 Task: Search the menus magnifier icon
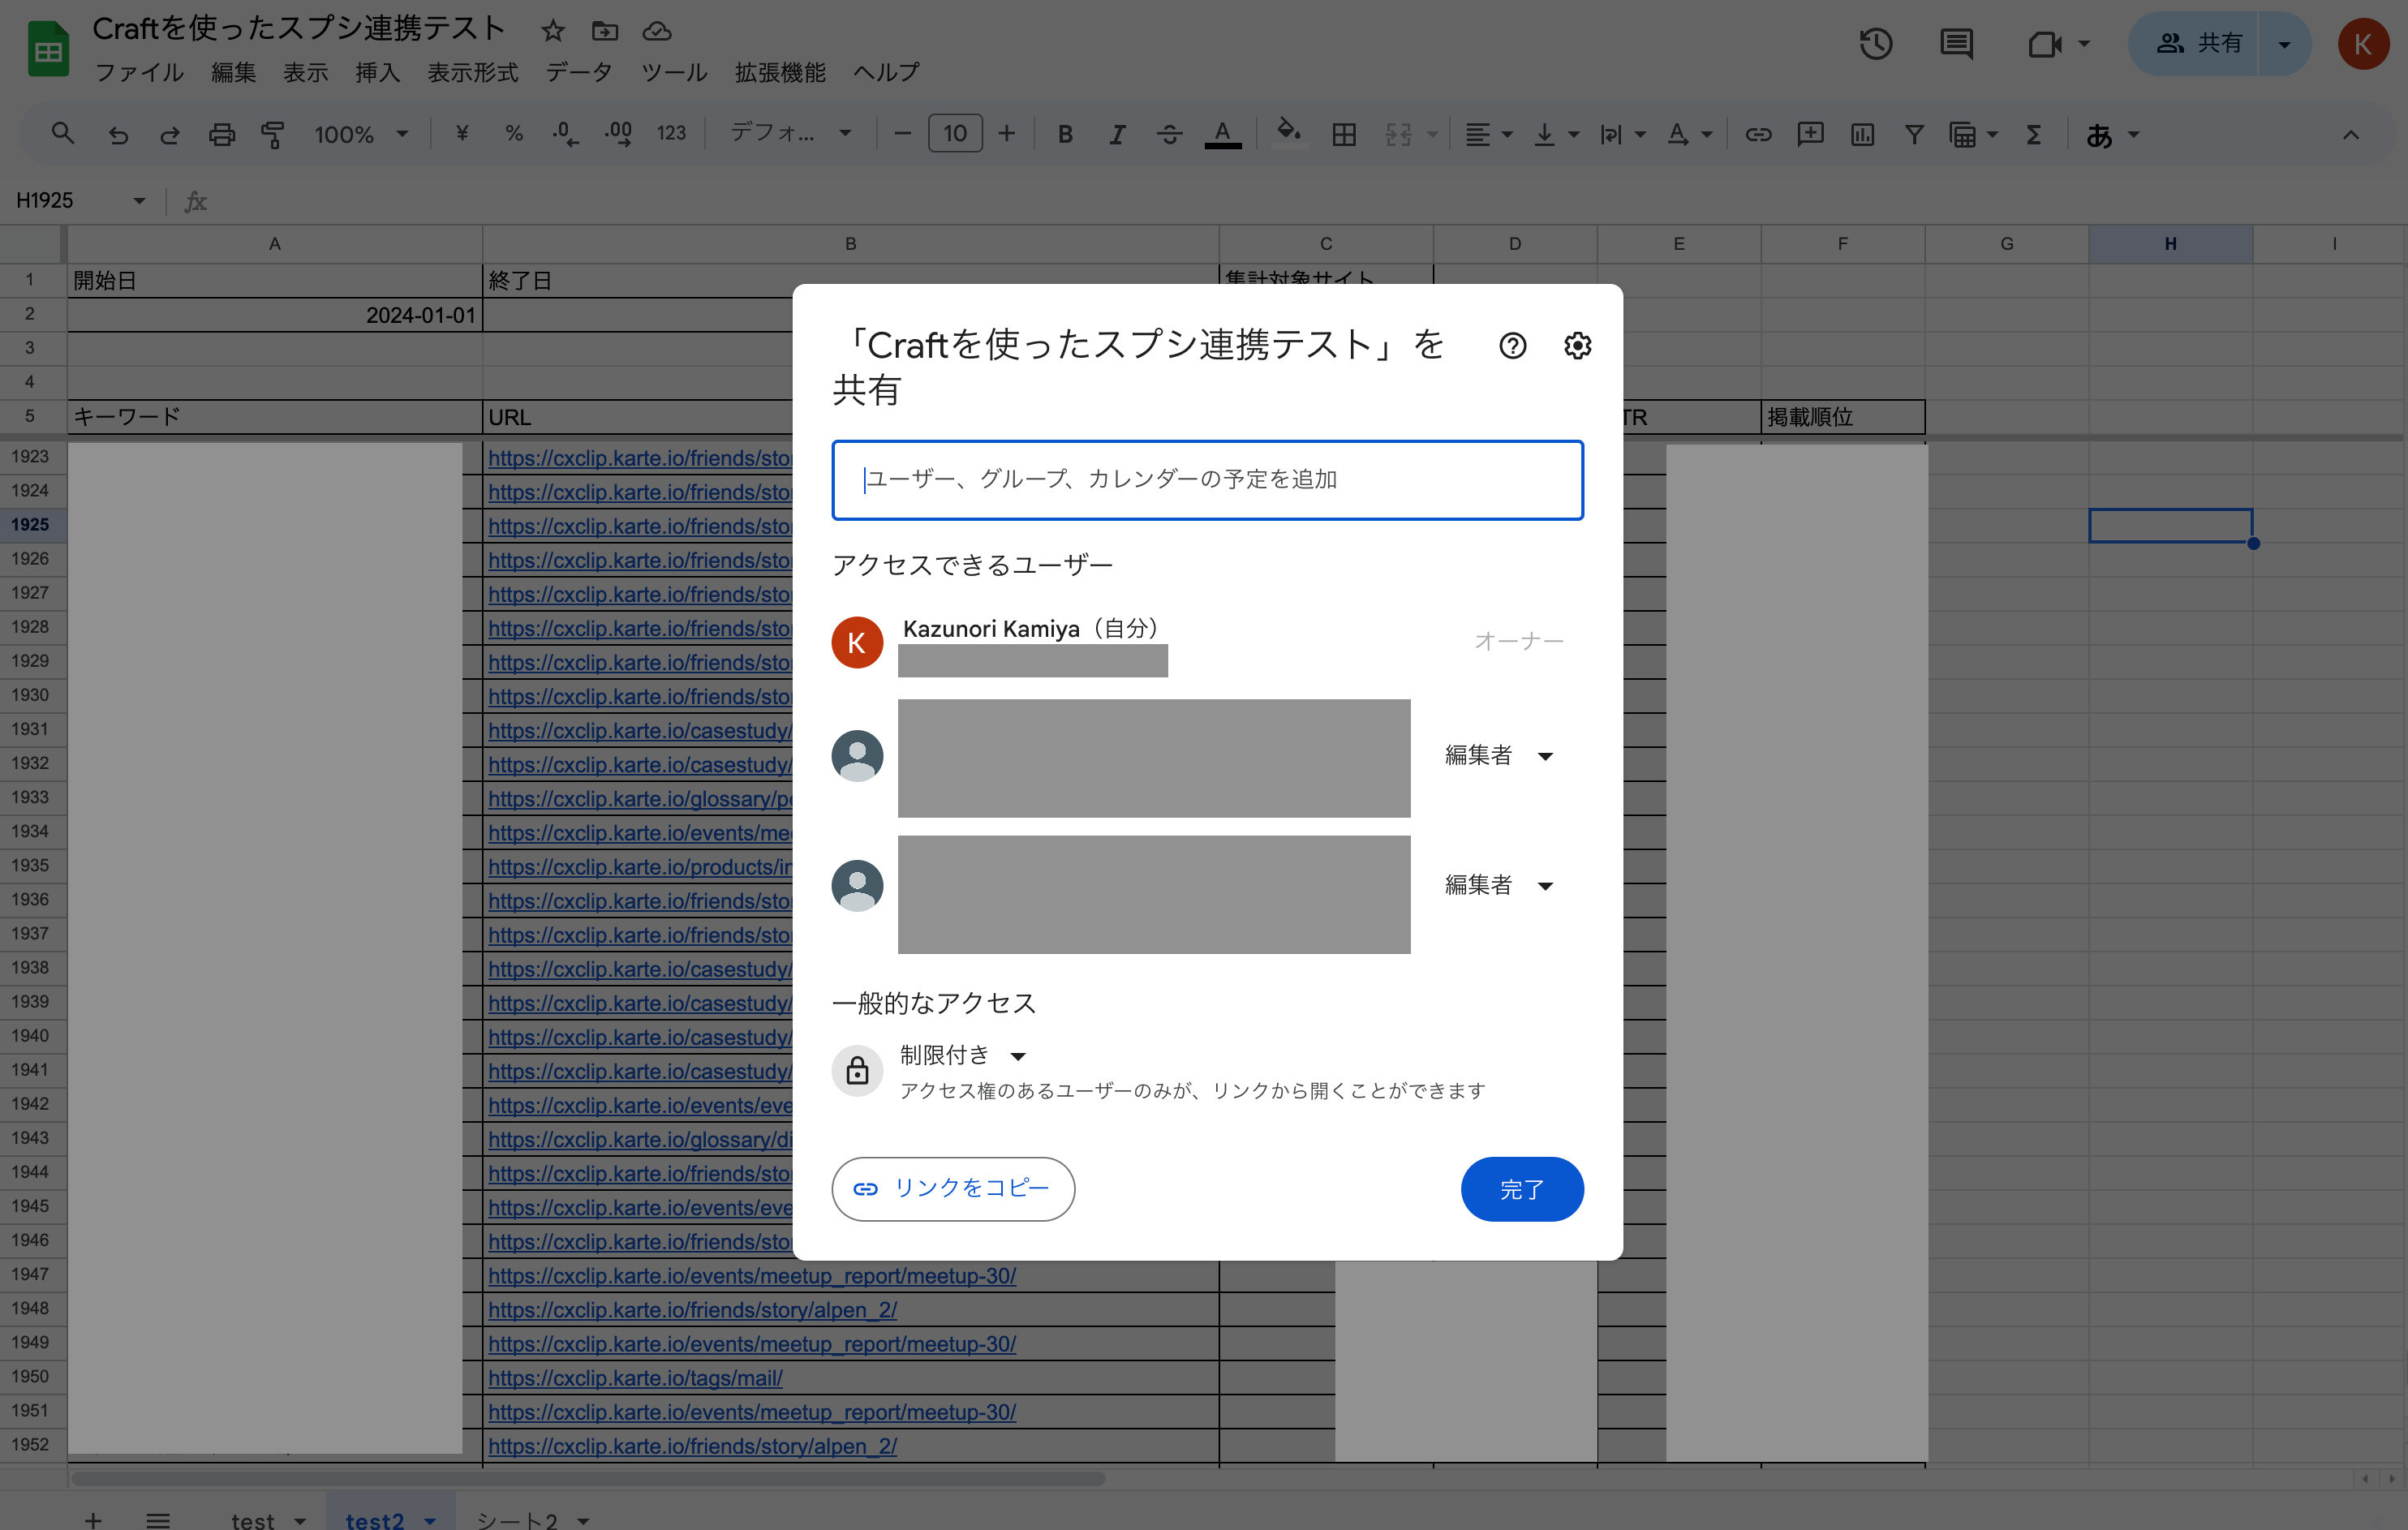click(x=62, y=133)
